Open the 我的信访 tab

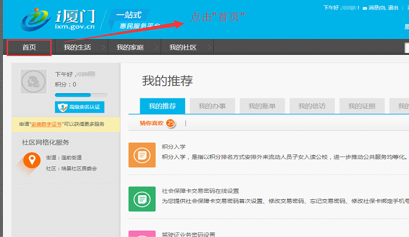point(312,106)
